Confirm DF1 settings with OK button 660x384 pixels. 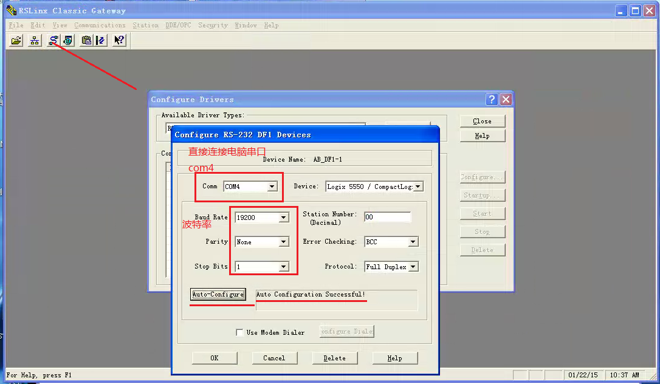(214, 358)
